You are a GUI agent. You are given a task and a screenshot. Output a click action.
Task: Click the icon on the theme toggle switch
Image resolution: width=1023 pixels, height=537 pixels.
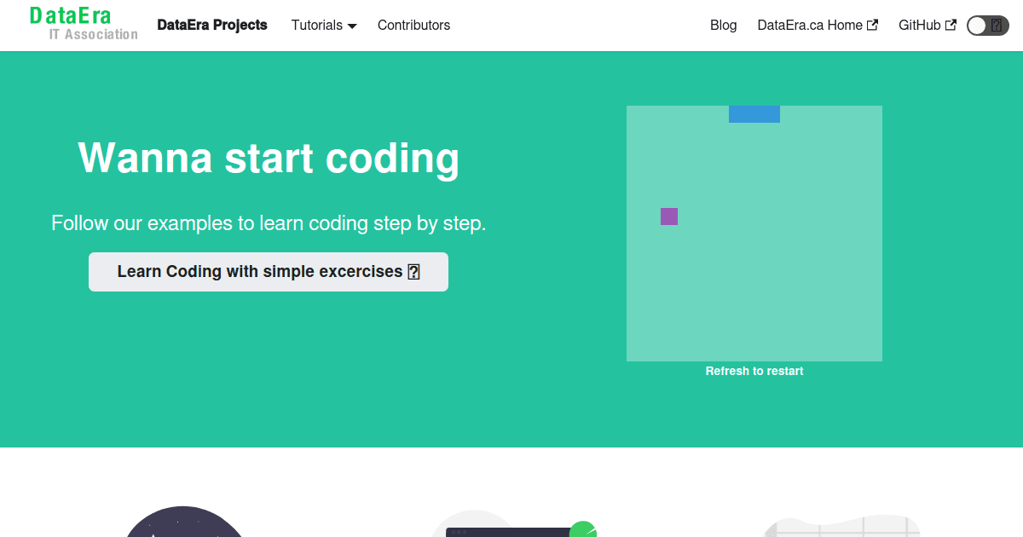tap(997, 25)
